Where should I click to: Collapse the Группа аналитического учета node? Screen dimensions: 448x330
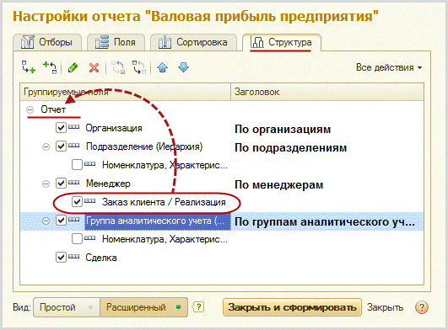(46, 221)
